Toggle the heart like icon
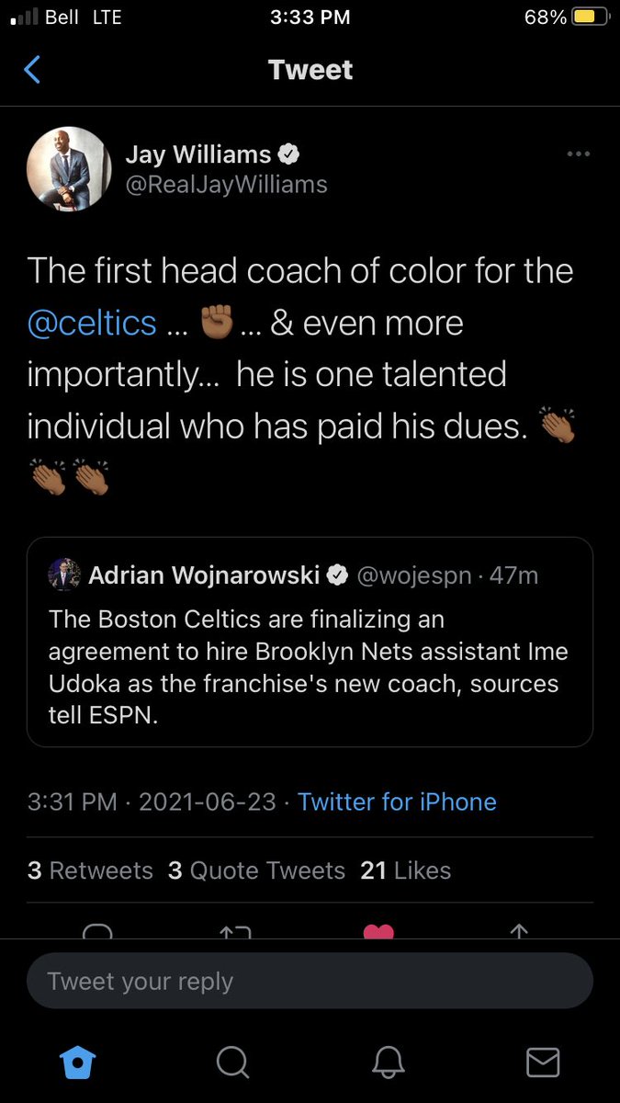 pyautogui.click(x=378, y=930)
